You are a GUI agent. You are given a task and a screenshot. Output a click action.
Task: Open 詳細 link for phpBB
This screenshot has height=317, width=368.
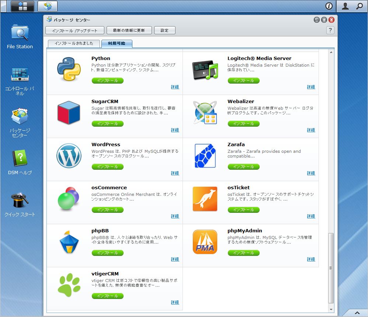point(175,259)
